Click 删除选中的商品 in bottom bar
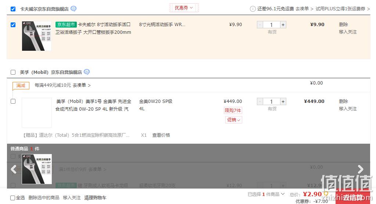 [x=44, y=197]
